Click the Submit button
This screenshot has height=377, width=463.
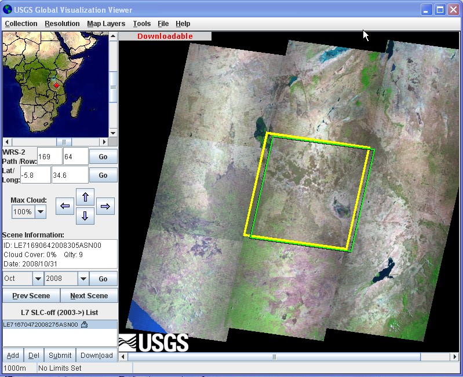click(x=60, y=356)
